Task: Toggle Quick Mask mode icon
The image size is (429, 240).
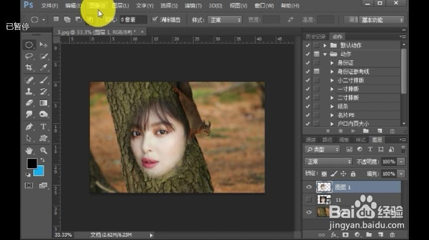Action: pos(29,186)
